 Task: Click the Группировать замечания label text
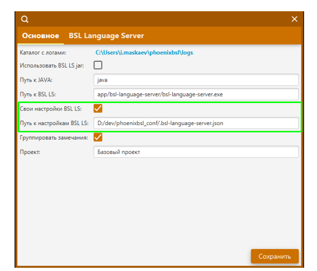(x=54, y=138)
